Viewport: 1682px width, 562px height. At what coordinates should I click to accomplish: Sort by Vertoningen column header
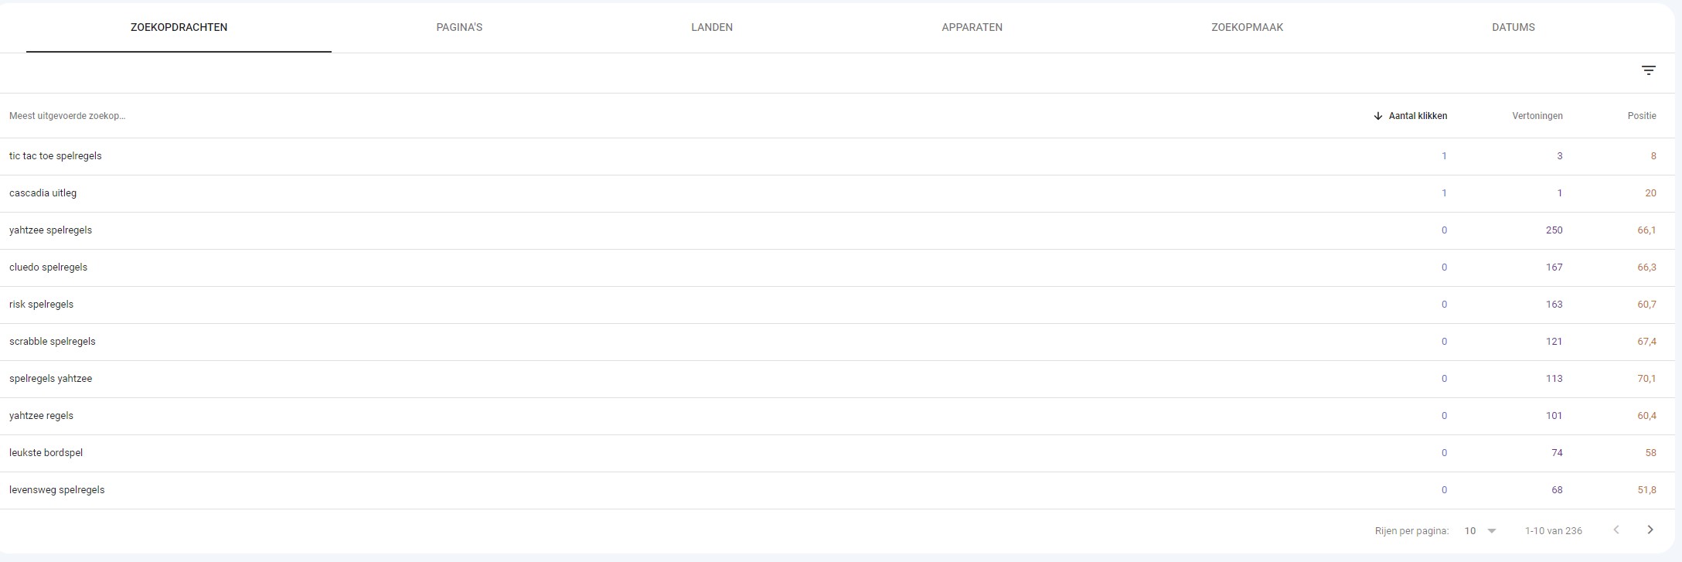coord(1537,116)
